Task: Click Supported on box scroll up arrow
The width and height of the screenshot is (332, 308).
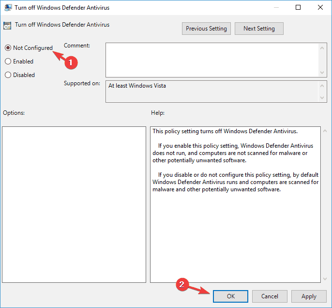Action: (x=322, y=86)
